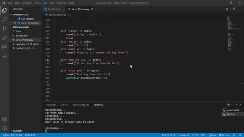The height and width of the screenshot is (137, 244).
Task: Open Explorer views and more actions ellipsis
Action: pos(37,9)
